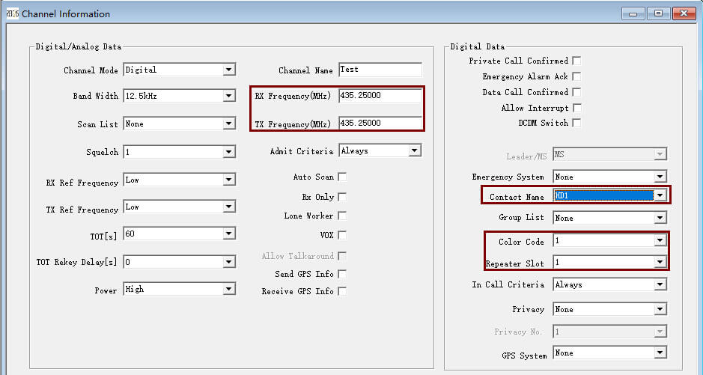Toggle the Emergency Alarm Ack checkbox

tap(576, 76)
